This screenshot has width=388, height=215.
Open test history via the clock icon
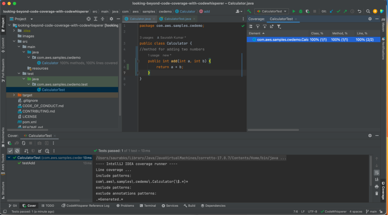tap(47, 151)
